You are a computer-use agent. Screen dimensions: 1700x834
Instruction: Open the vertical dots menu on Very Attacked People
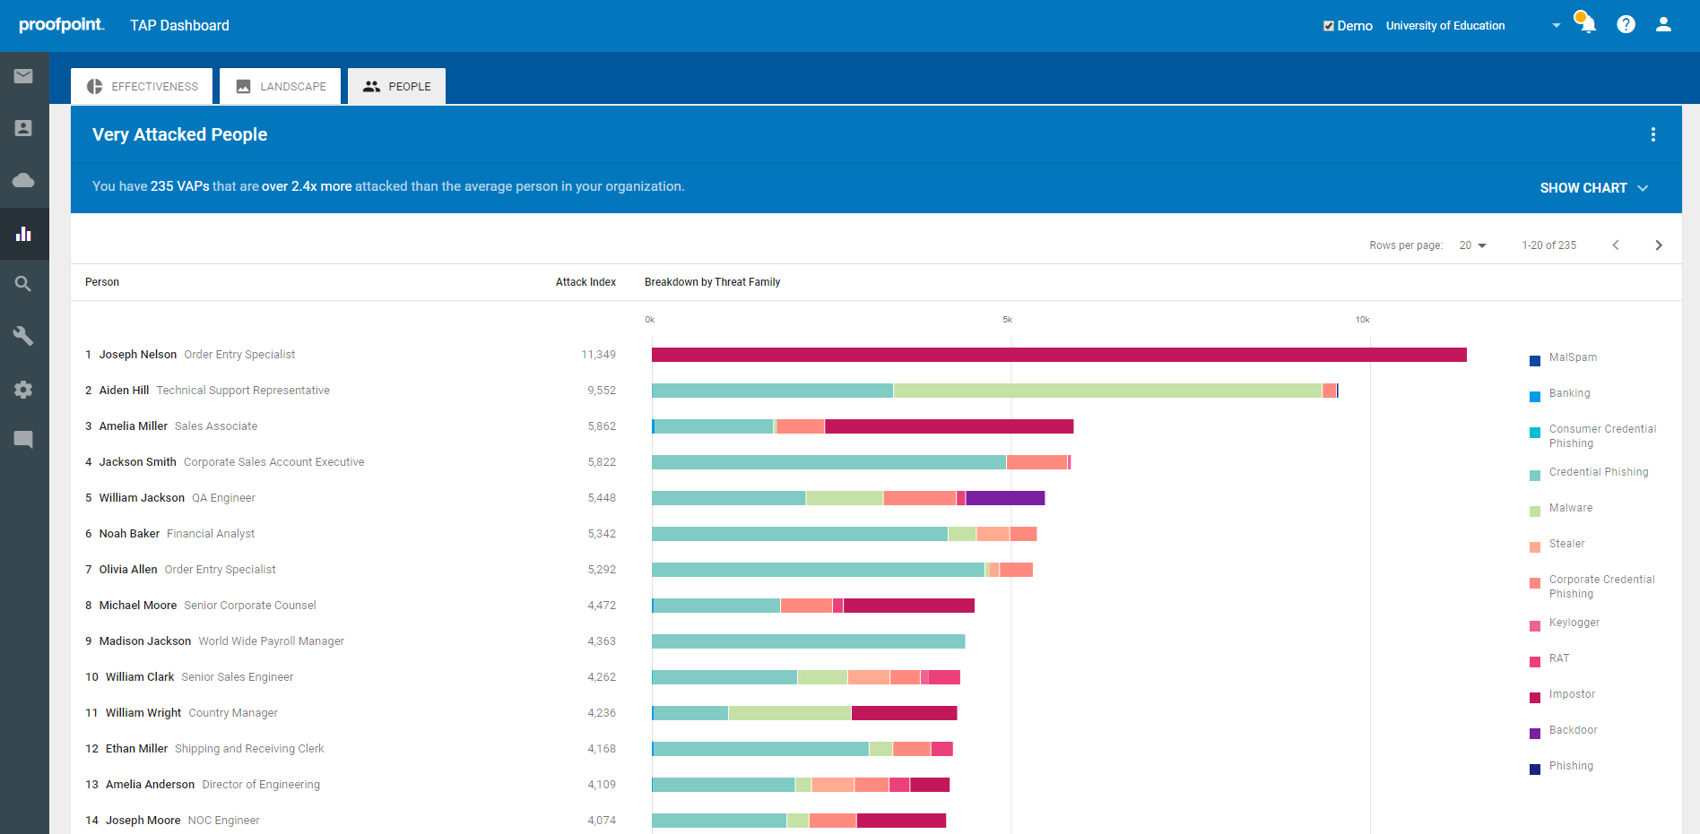[1654, 134]
